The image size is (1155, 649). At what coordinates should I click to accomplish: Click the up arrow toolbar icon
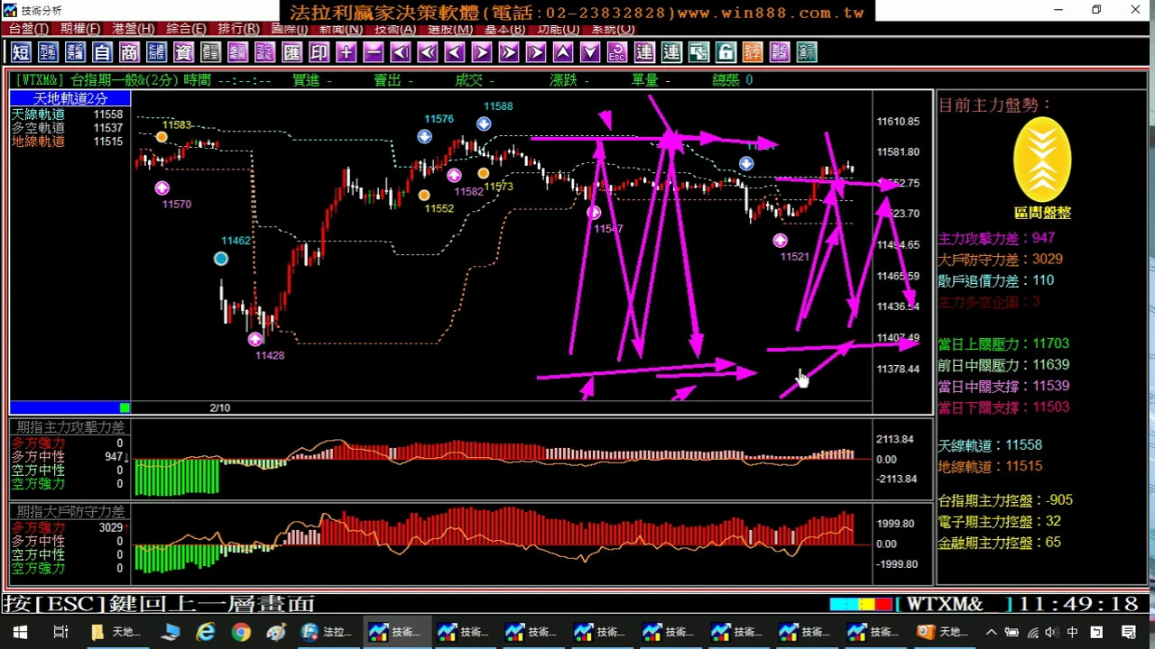562,52
